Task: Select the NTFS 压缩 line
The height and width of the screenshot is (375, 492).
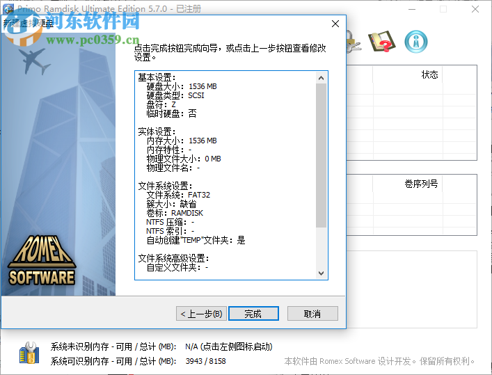Action: [x=170, y=222]
